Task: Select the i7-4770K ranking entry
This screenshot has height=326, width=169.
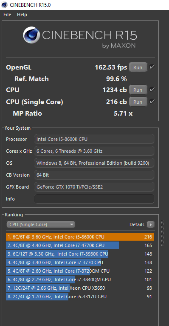Action: tap(80, 245)
